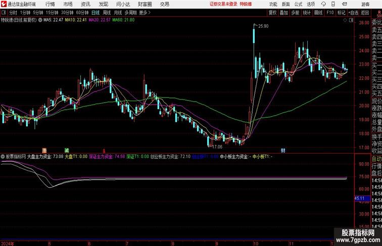382x246 pixels.
Task: Select the 周线 weekly period
Action: [107, 13]
